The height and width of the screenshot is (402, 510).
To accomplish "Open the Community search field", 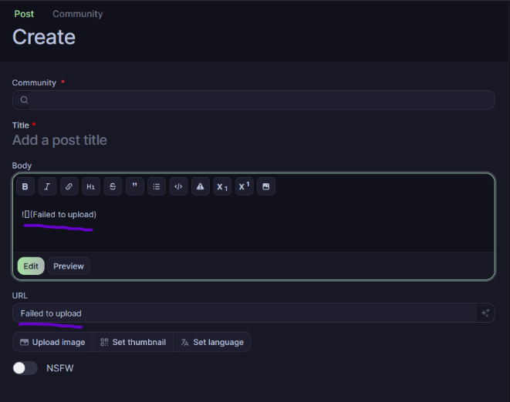I will [253, 100].
